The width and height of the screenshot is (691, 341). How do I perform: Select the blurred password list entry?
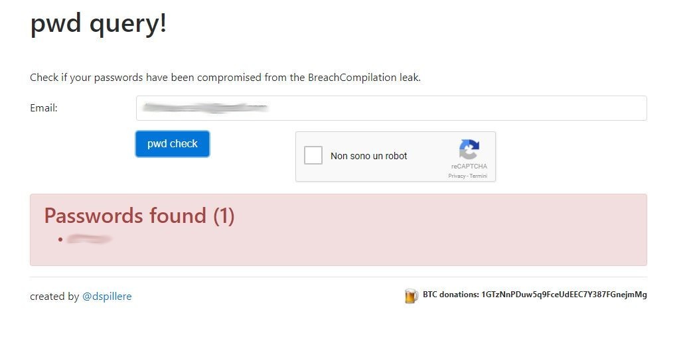point(89,239)
